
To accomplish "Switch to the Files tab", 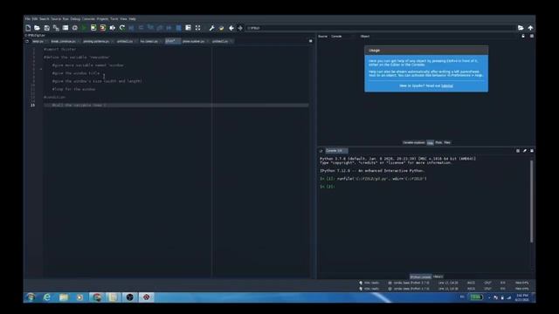I will tap(447, 142).
